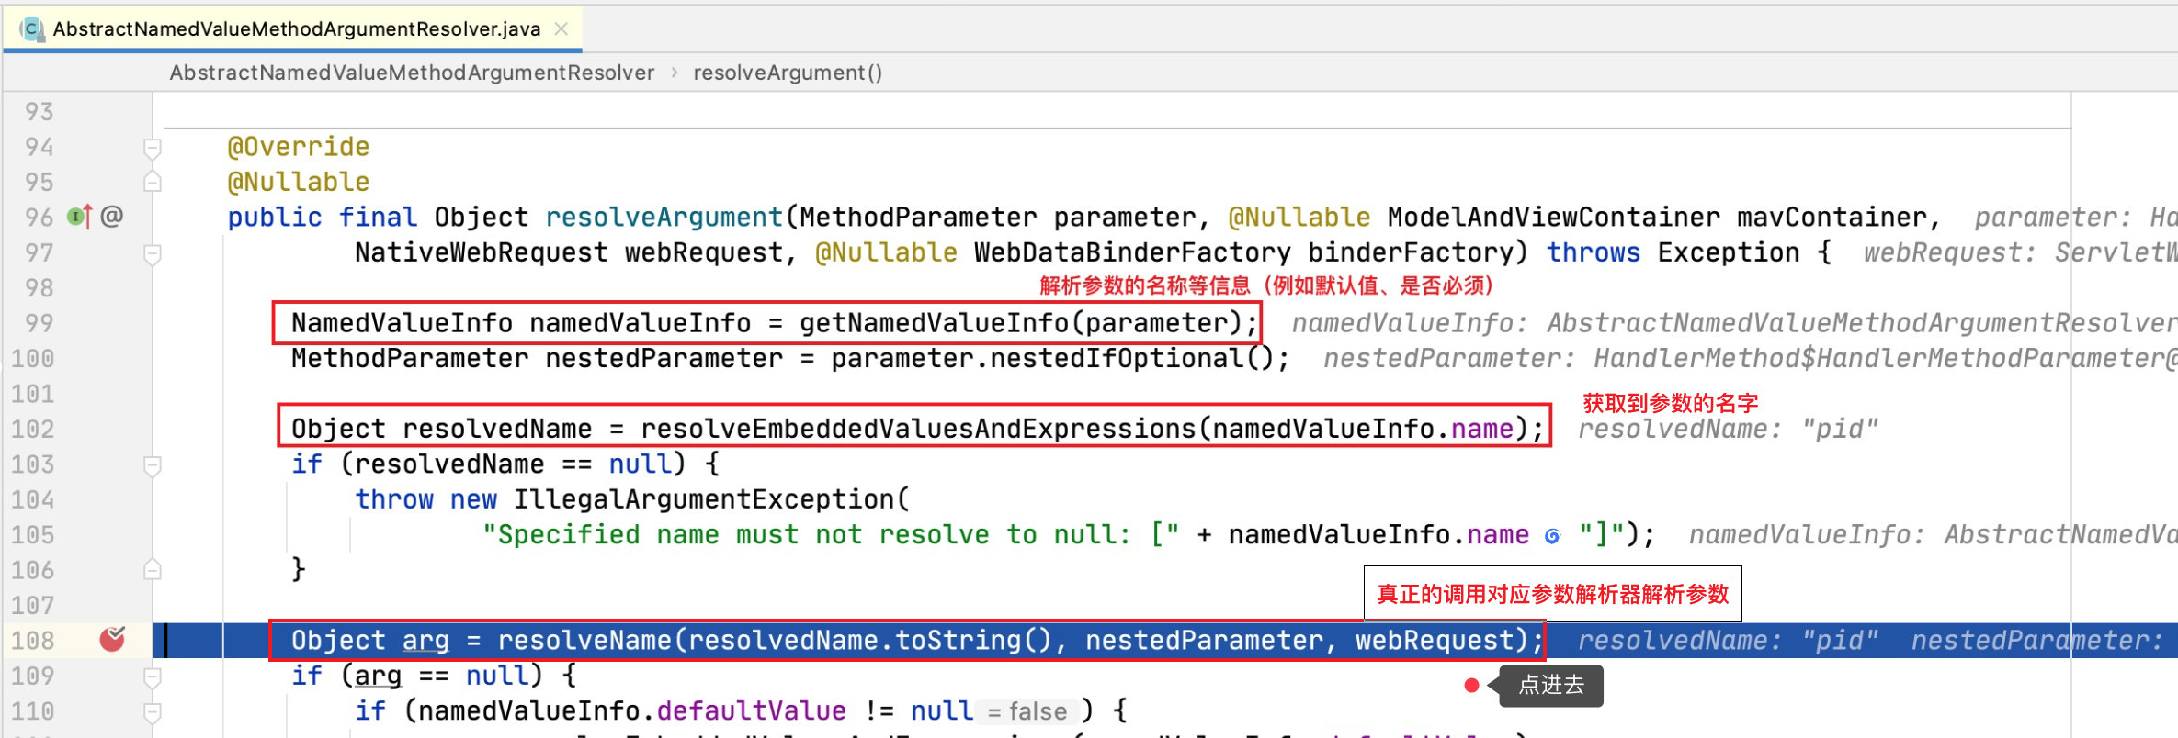
Task: Toggle the breakpoint on line 108
Action: 112,639
